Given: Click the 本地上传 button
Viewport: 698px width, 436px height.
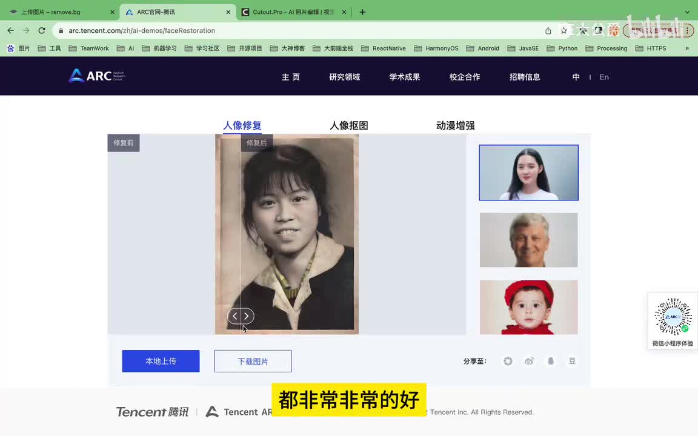Looking at the screenshot, I should (161, 361).
